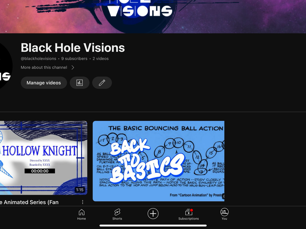Open the You profile tab
Image resolution: width=306 pixels, height=229 pixels.
(x=224, y=214)
